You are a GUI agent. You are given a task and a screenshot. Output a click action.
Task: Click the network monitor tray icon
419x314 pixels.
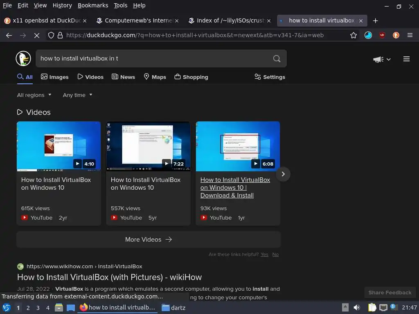(x=383, y=307)
